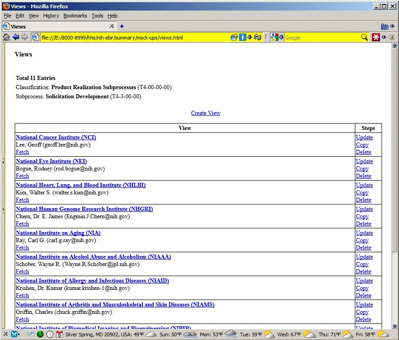Open National Heart, Lung, and Blood Institute link
399x340 pixels.
(x=80, y=185)
